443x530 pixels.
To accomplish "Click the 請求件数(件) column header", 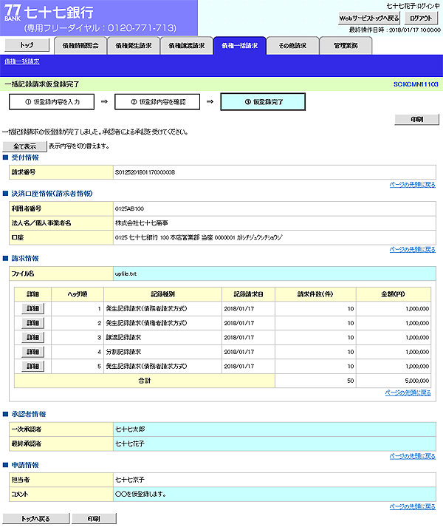I will pyautogui.click(x=315, y=294).
